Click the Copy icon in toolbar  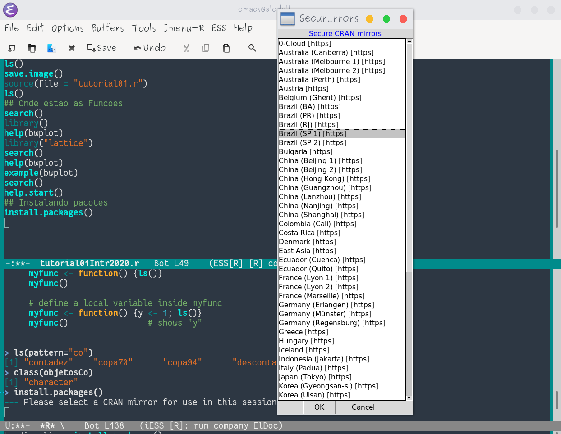pos(206,48)
